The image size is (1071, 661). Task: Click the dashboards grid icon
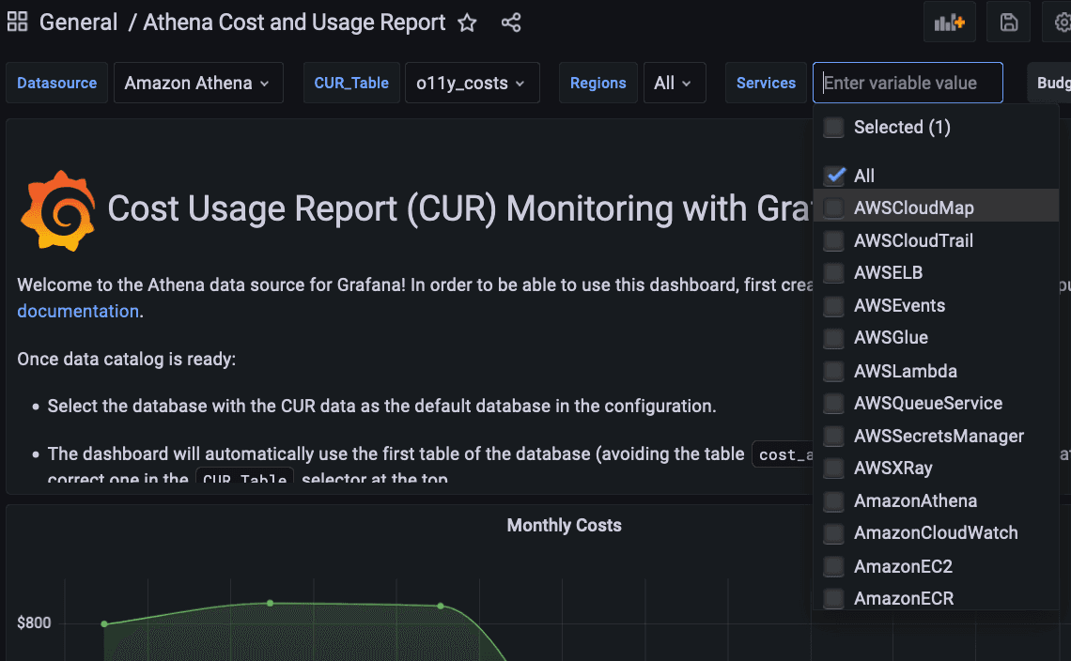(17, 23)
